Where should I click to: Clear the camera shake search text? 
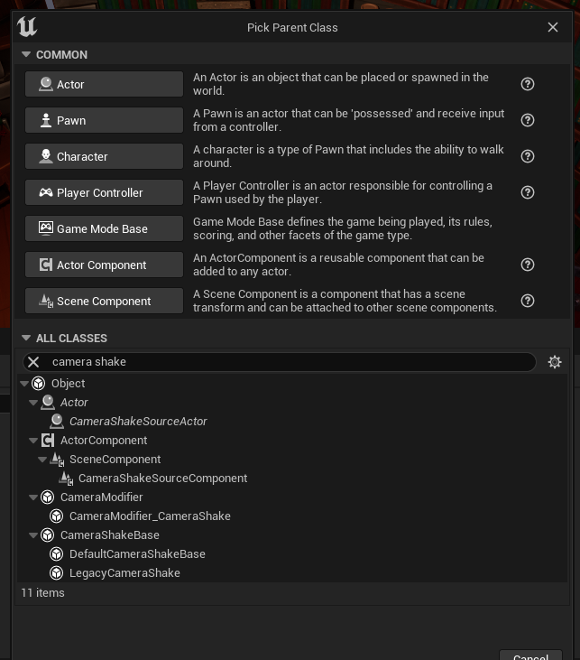coord(33,362)
